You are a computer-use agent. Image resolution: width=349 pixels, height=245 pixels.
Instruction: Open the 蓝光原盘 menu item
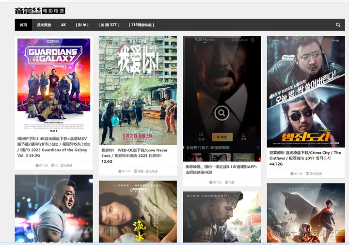tap(44, 25)
